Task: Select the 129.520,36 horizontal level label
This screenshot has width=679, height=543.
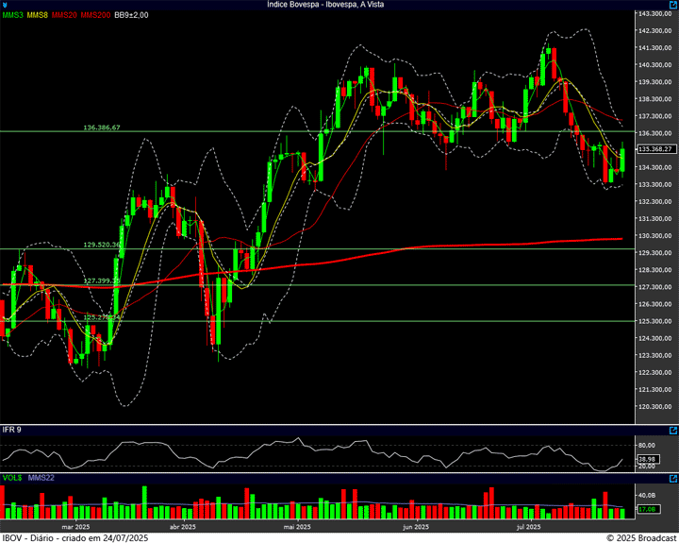Action: click(x=102, y=245)
